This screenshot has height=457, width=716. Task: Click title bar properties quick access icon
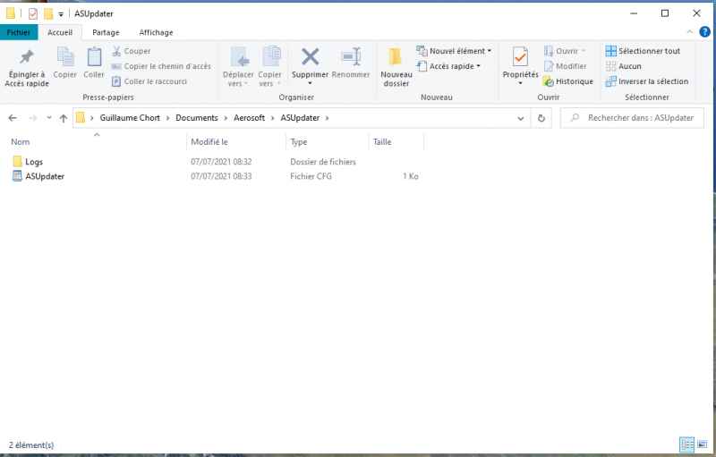33,13
